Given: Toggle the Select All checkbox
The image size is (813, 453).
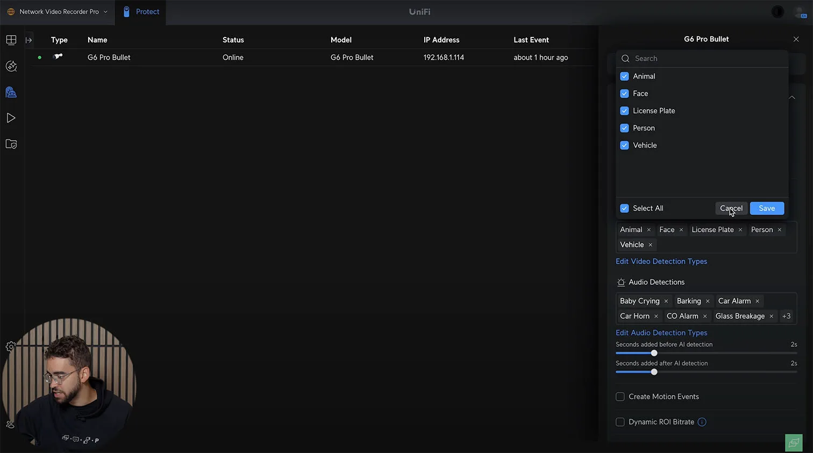Looking at the screenshot, I should (x=624, y=208).
